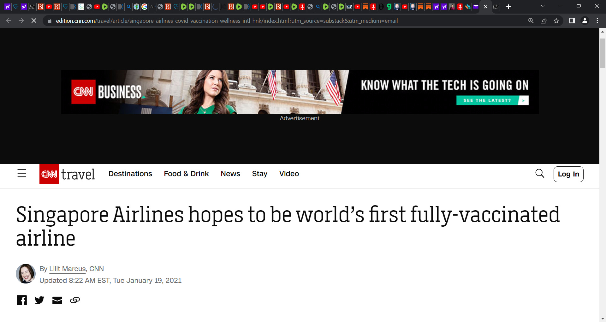Switch to the tab right of the active one
606x322 pixels.
496,7
